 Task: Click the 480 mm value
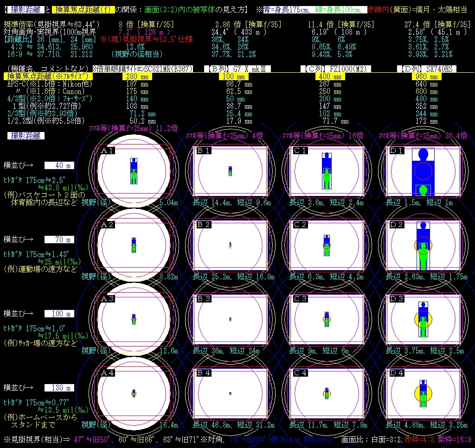(x=427, y=99)
